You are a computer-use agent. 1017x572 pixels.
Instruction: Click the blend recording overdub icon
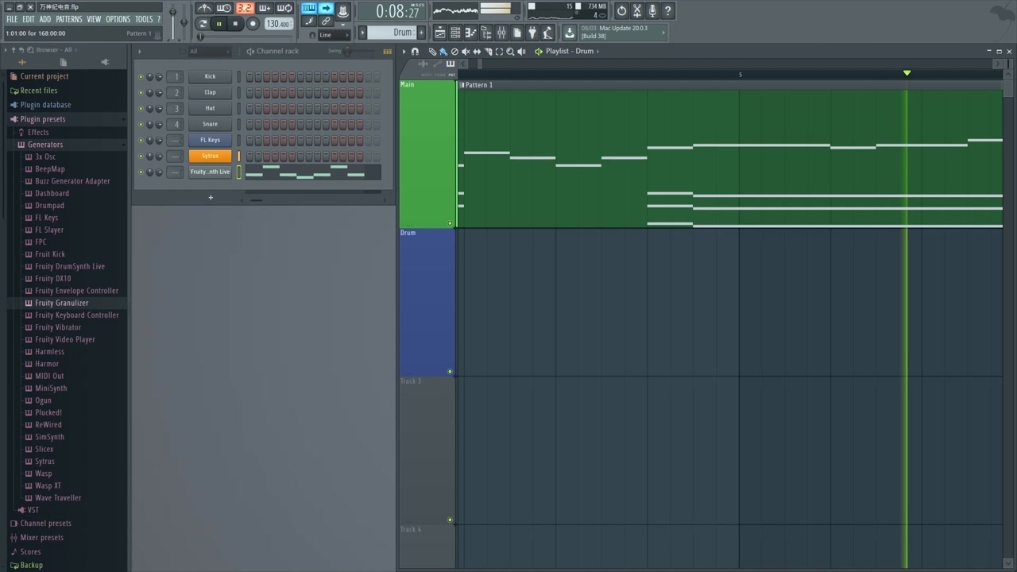(264, 9)
